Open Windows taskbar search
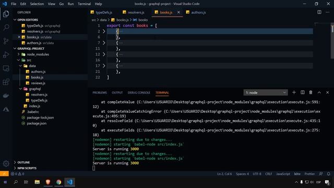334x188 pixels. tap(16, 182)
